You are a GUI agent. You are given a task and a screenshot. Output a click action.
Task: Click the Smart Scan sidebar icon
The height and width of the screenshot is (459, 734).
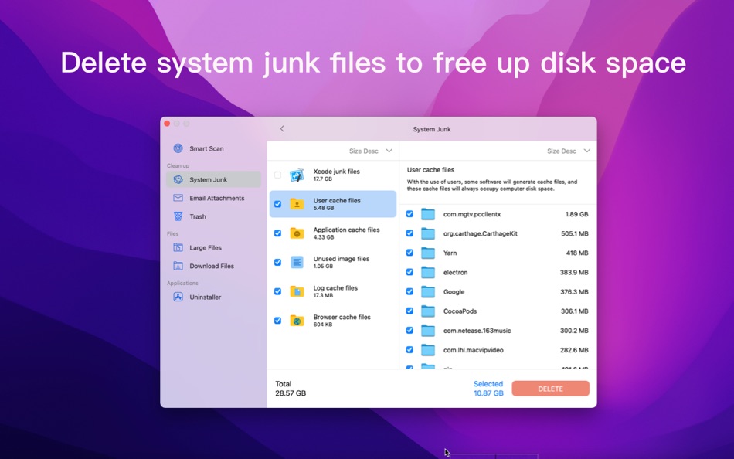point(178,148)
